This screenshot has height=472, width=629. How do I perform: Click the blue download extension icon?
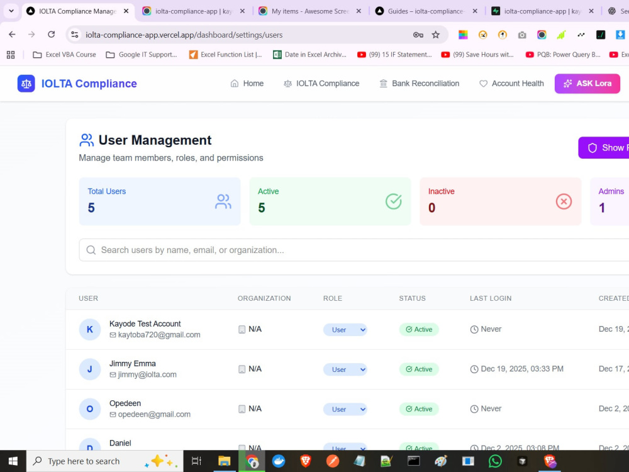click(x=620, y=35)
